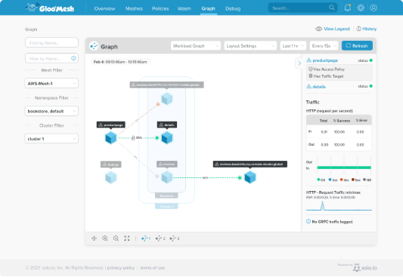
Task: Go to the Policies tab
Action: coord(160,8)
